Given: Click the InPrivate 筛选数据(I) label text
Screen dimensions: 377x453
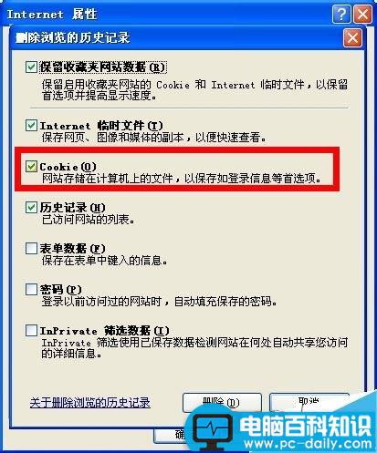Looking at the screenshot, I should click(x=104, y=330).
